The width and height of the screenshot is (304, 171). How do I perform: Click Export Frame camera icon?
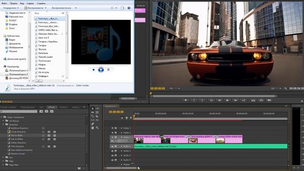269,100
